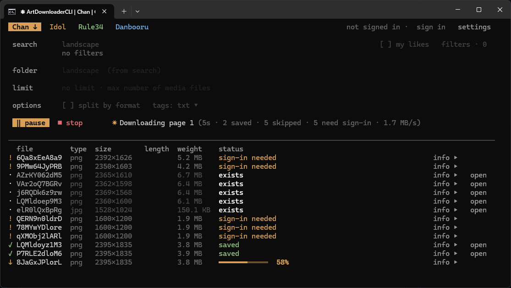Screen dimensions: 511x288
Task: Open the settings link
Action: [x=474, y=27]
